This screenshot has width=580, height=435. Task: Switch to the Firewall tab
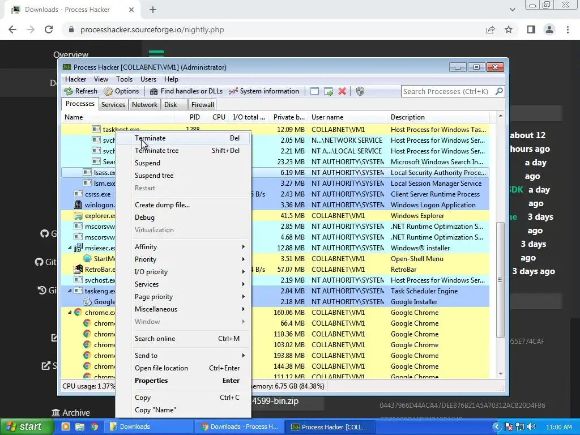(202, 105)
